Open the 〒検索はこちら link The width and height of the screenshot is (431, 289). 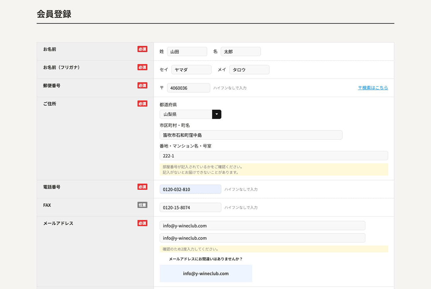click(373, 88)
